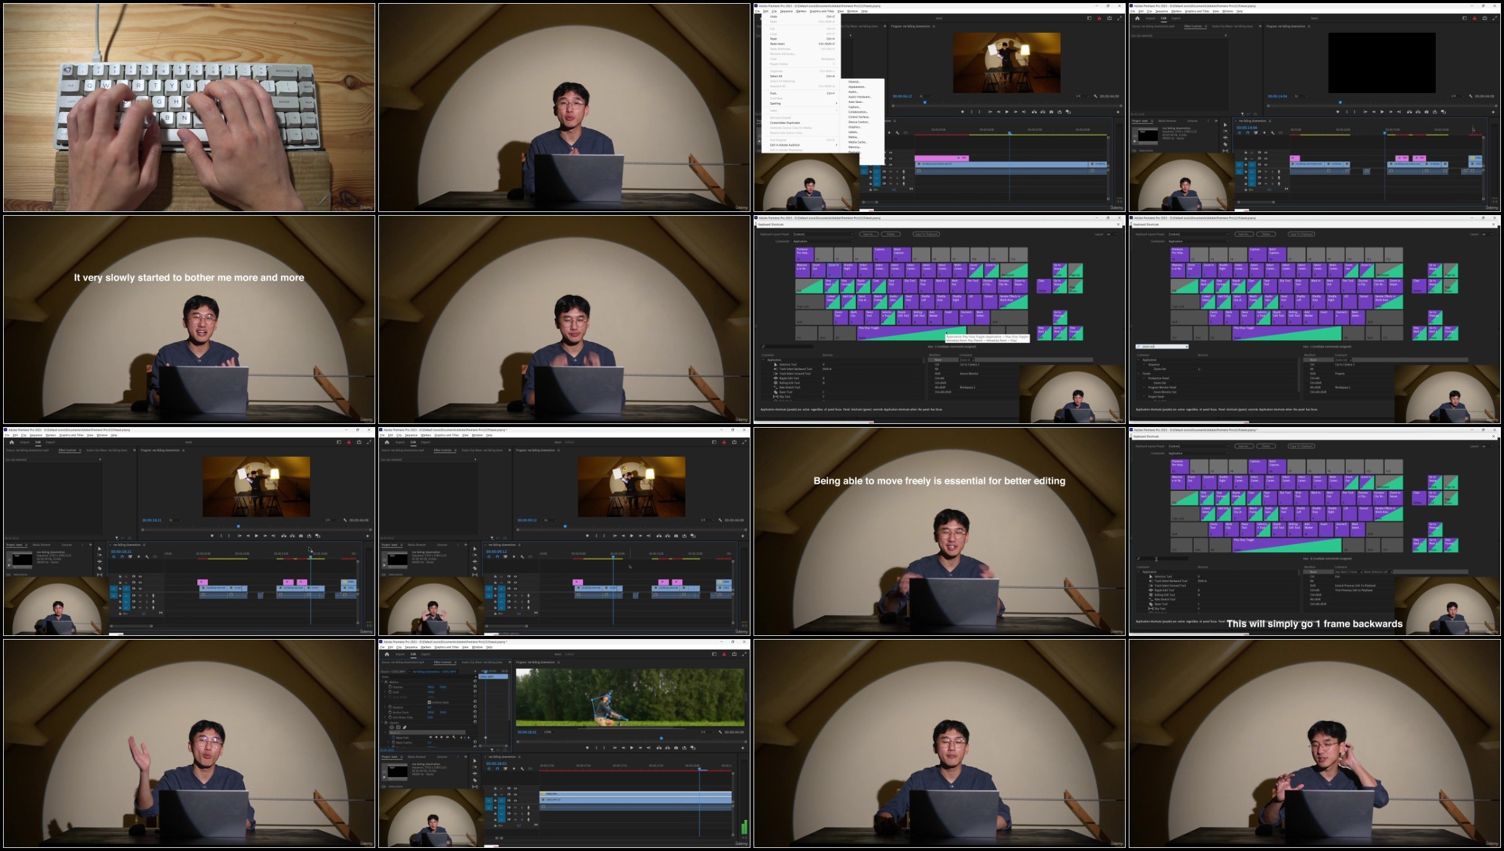
Task: Uncheck Uniform Scale in green-trees Premiere frame
Action: 429,702
